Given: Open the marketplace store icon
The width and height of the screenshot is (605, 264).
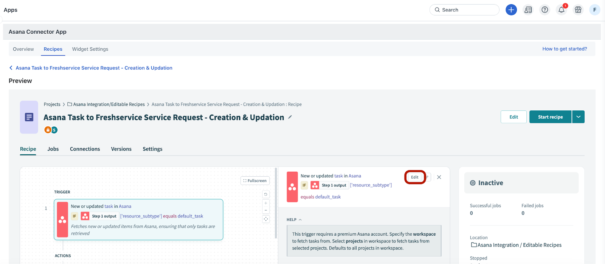Looking at the screenshot, I should 578,10.
